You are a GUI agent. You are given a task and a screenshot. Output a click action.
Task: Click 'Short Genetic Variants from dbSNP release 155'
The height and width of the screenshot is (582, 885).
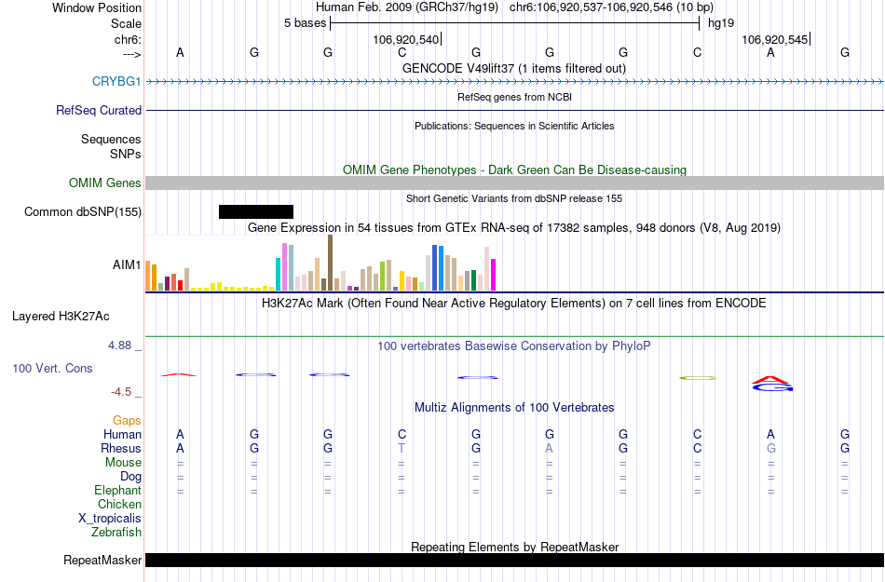click(514, 198)
